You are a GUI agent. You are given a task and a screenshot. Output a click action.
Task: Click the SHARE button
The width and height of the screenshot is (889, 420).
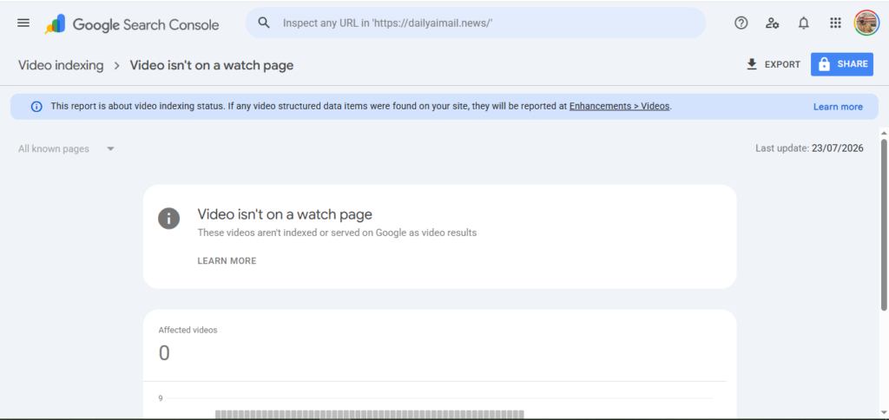pyautogui.click(x=842, y=64)
